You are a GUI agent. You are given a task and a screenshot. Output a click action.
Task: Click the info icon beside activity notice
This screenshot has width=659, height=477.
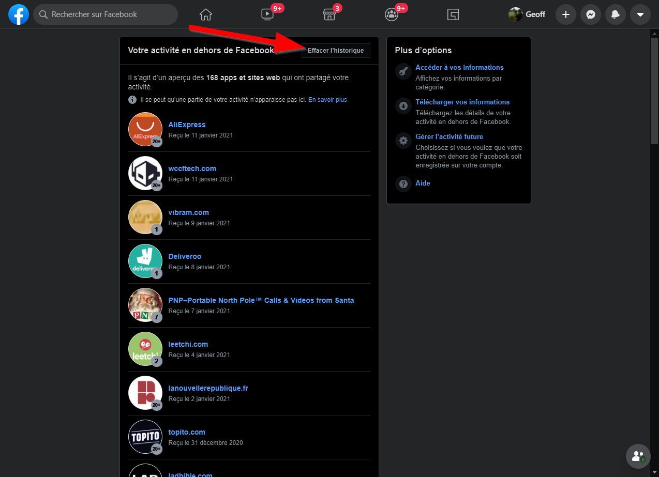click(132, 100)
